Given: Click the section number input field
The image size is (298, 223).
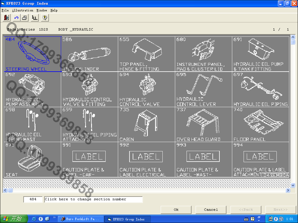Looking at the screenshot, I should [x=33, y=199].
